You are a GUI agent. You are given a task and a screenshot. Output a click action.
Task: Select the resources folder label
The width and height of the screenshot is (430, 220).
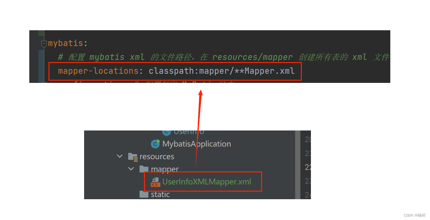click(x=157, y=157)
